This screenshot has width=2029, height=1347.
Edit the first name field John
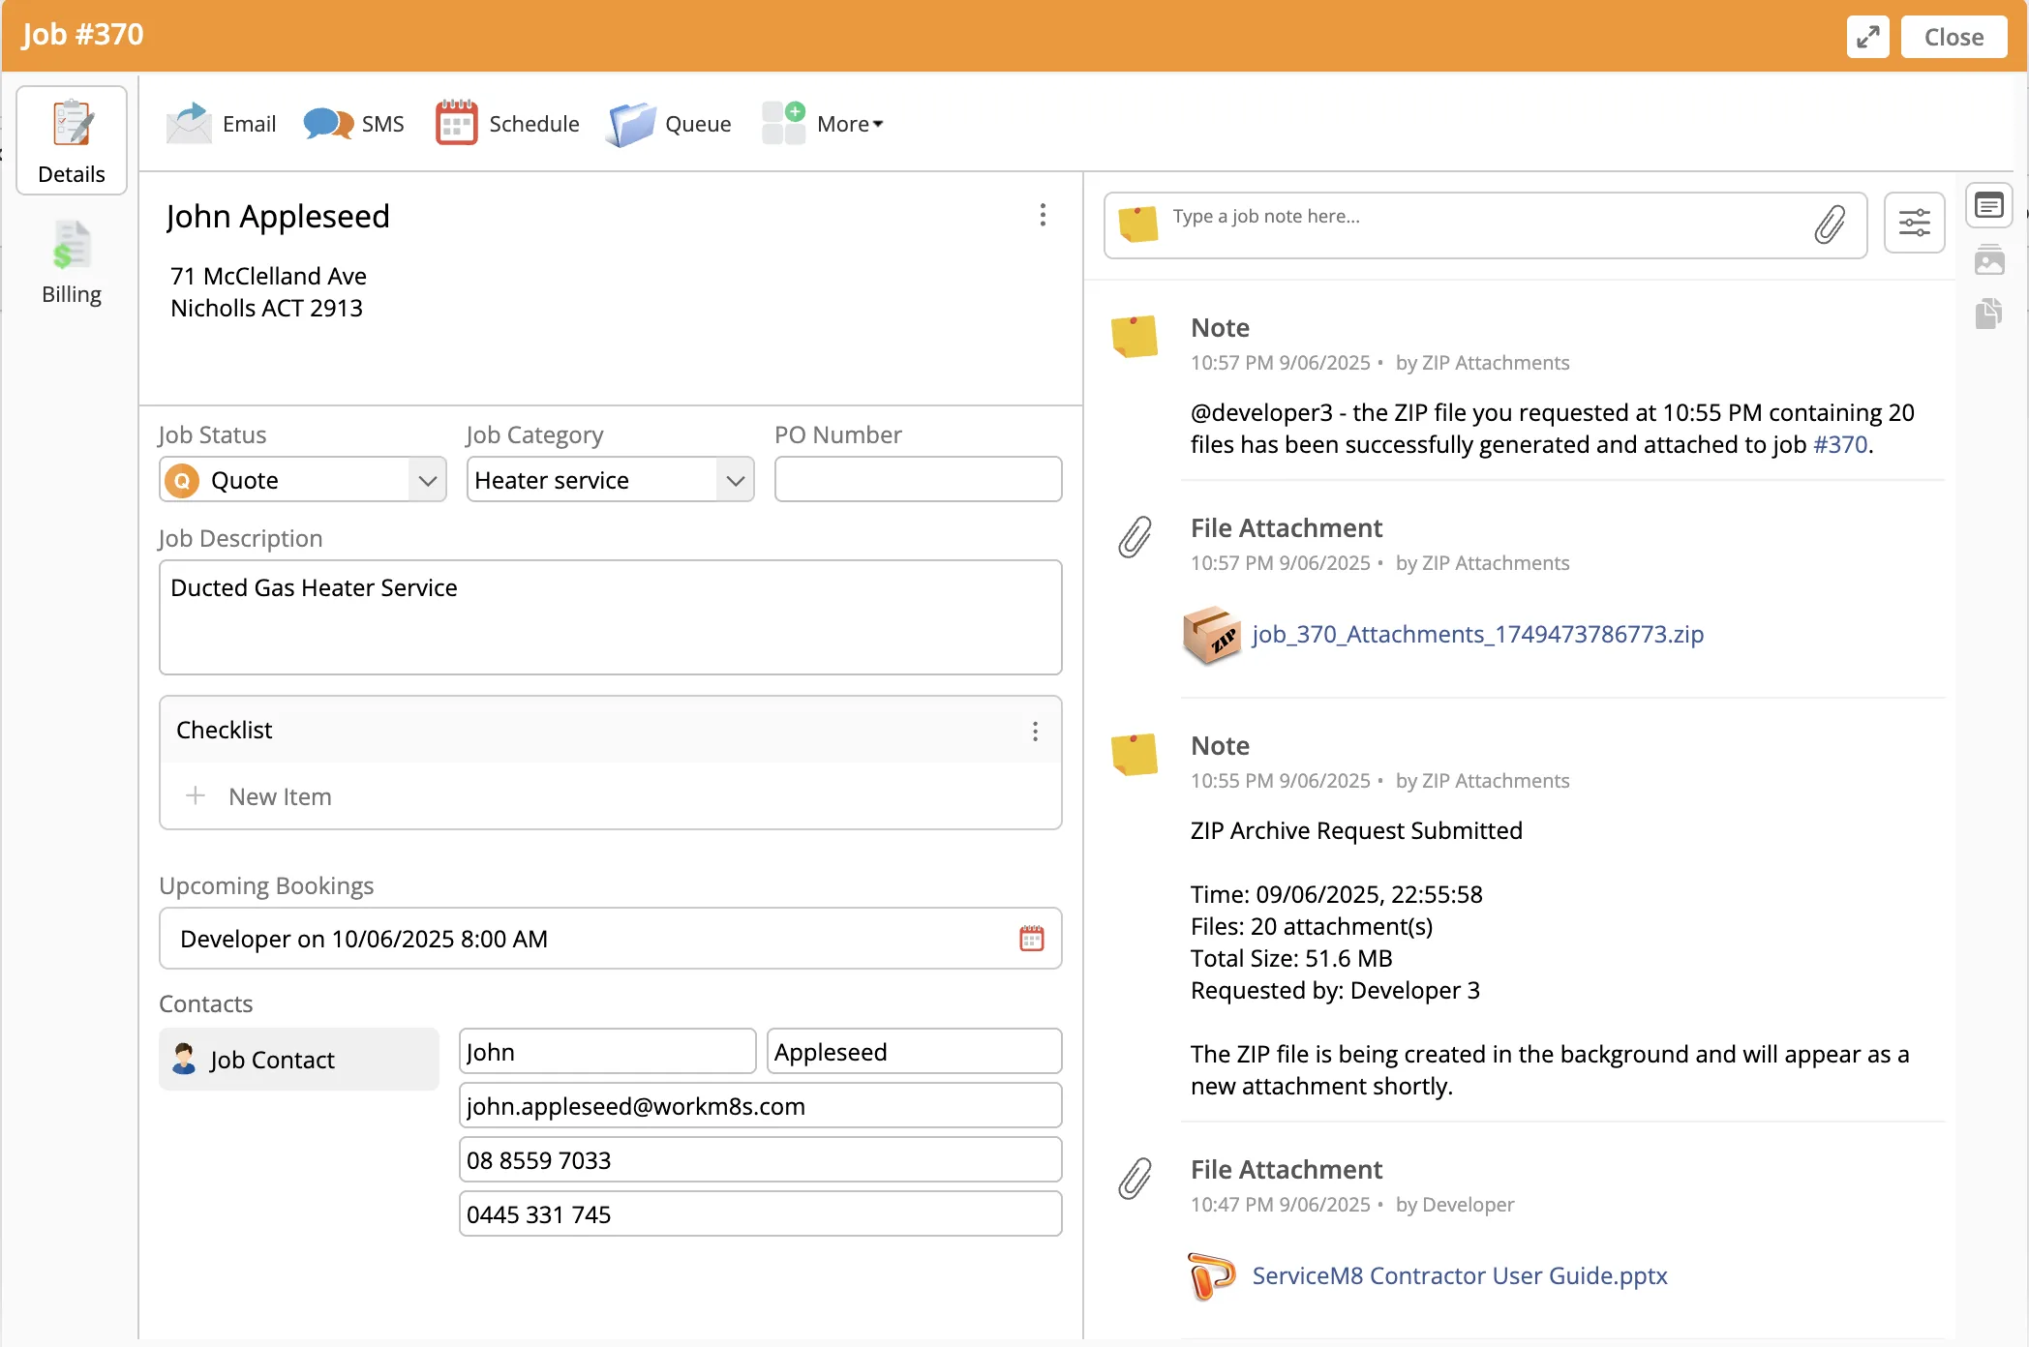607,1052
